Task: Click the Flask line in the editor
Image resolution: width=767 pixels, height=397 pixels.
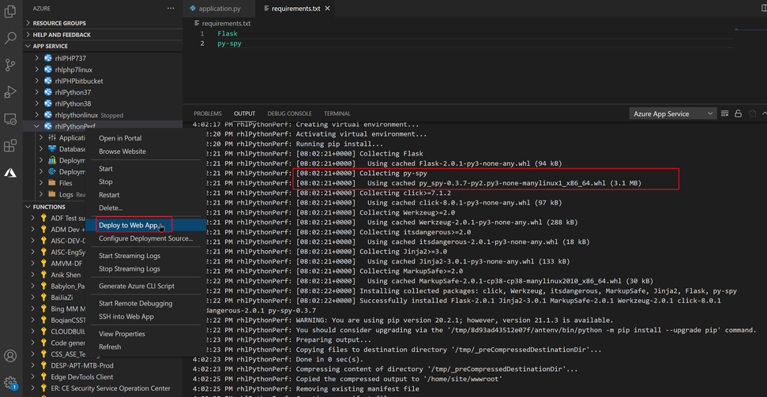Action: 227,34
